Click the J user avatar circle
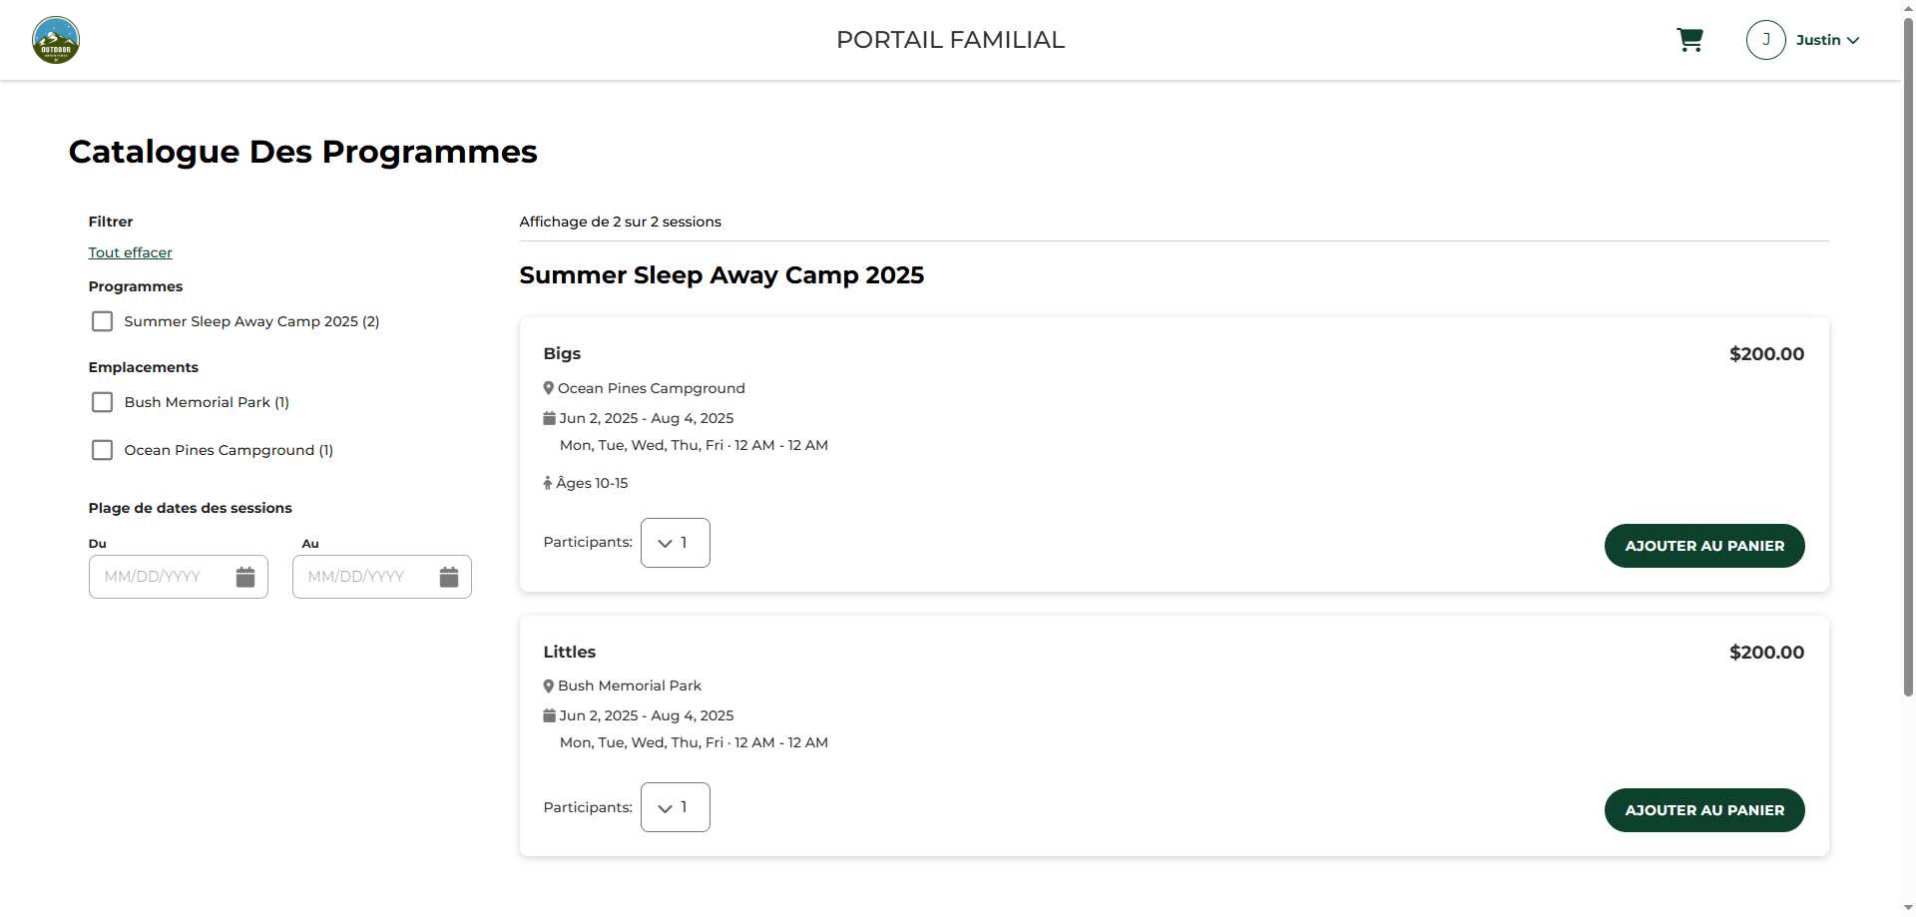The height and width of the screenshot is (917, 1916). click(1765, 40)
